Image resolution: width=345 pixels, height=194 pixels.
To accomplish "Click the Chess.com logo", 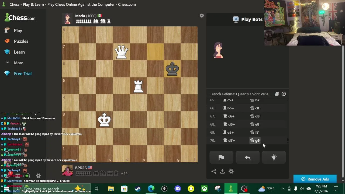I will click(20, 18).
